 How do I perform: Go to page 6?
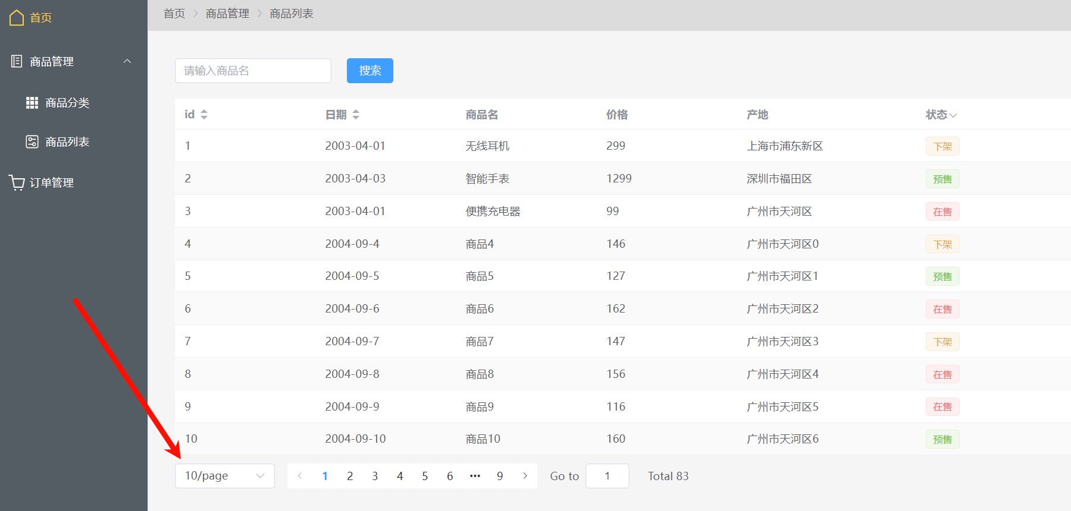(450, 476)
